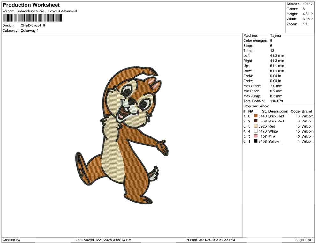Click 'Printed: 3/21/2025 3:59:38 PM'

(x=210, y=240)
